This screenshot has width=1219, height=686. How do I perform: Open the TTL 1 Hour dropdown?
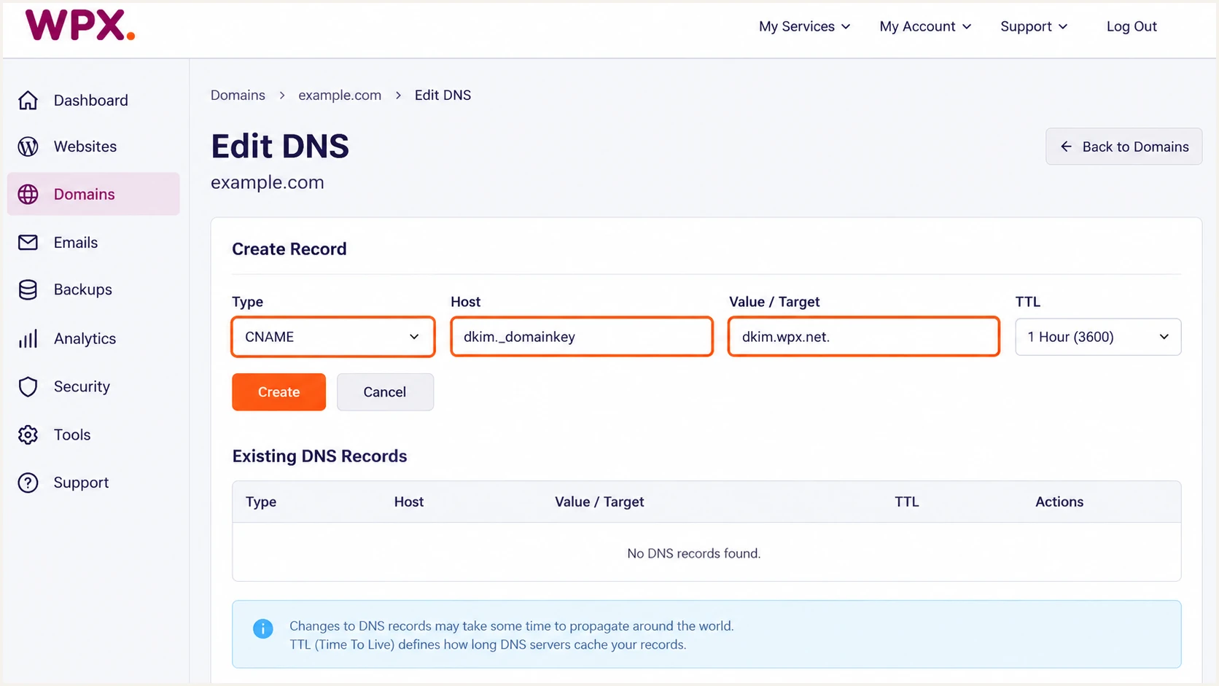pyautogui.click(x=1098, y=337)
